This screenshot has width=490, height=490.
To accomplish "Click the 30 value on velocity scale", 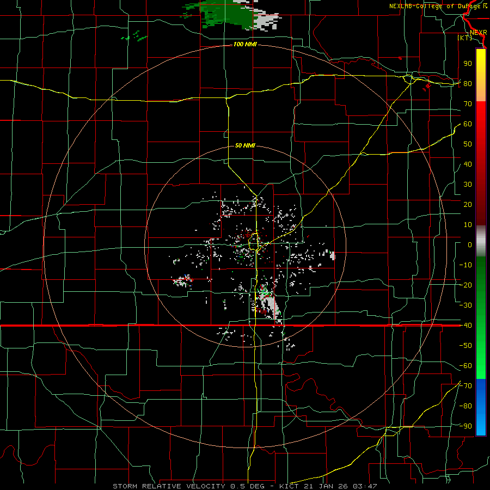I will tap(468, 185).
